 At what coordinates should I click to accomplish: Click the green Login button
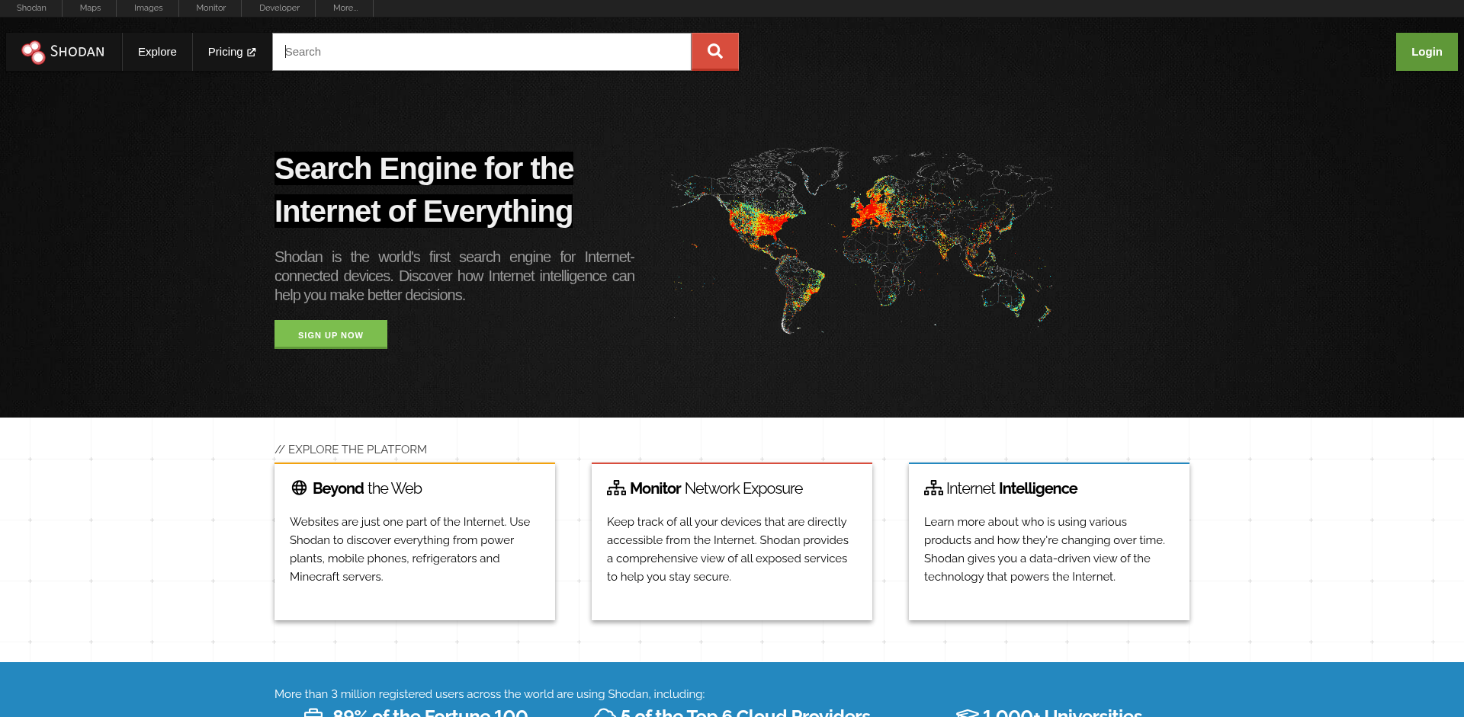pyautogui.click(x=1427, y=52)
